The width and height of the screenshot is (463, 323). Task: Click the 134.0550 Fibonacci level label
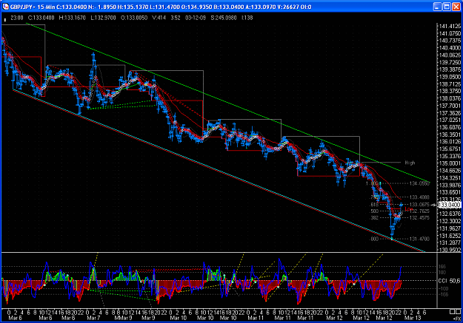419,183
